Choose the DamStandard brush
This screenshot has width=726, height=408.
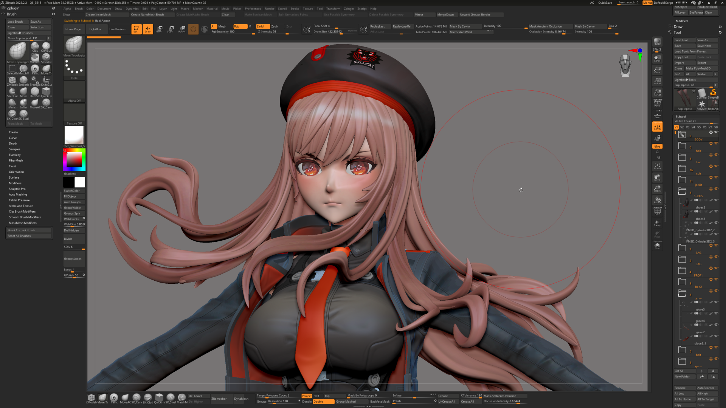[35, 92]
